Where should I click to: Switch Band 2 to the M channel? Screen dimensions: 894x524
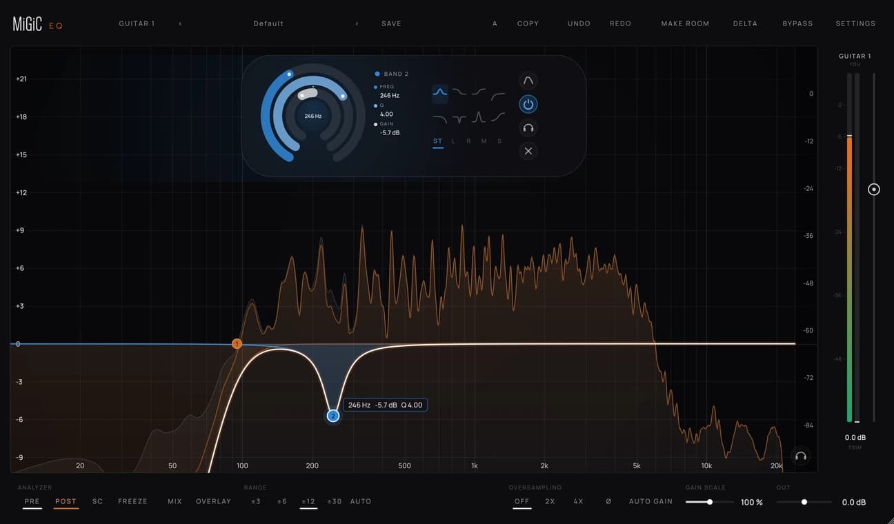coord(484,141)
